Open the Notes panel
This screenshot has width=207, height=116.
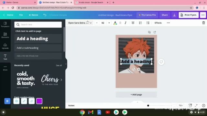tap(71, 105)
